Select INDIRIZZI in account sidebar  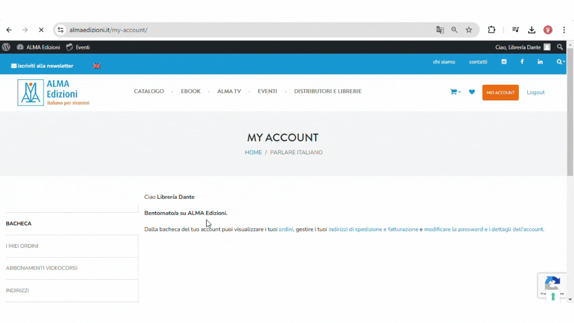tap(72, 291)
